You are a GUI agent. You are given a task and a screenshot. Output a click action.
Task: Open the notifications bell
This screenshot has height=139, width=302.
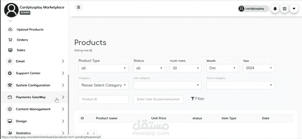pyautogui.click(x=275, y=9)
